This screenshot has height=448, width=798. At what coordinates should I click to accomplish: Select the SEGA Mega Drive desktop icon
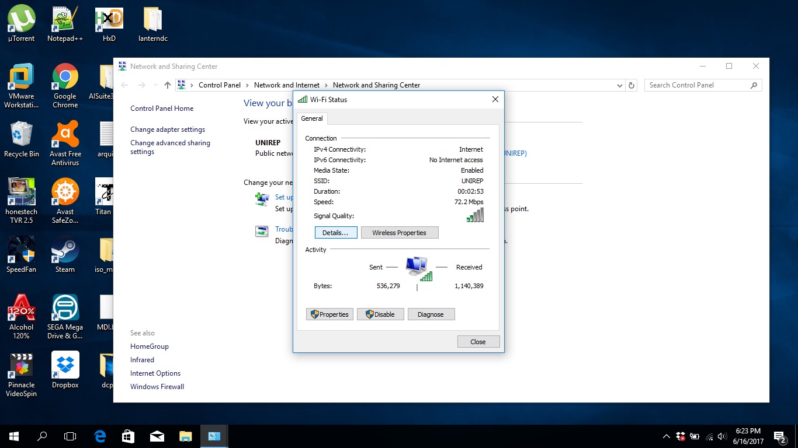point(65,317)
